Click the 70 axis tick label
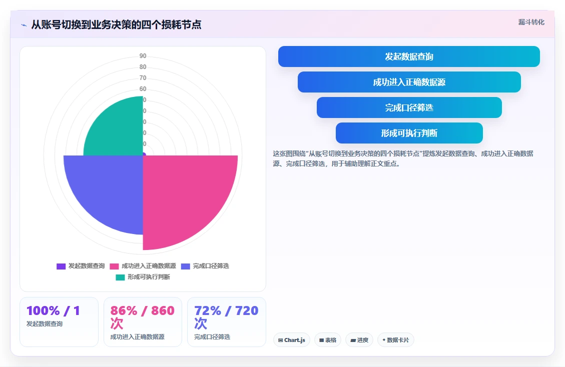Viewport: 565px width, 367px height. coord(143,78)
